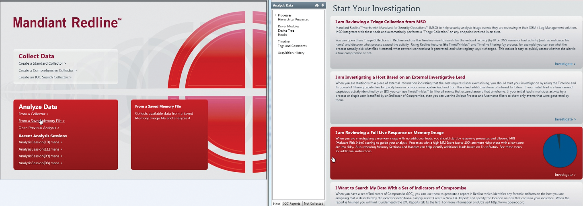The width and height of the screenshot is (583, 206).
Task: Click Create a Standard Collector link
Action: coord(42,63)
